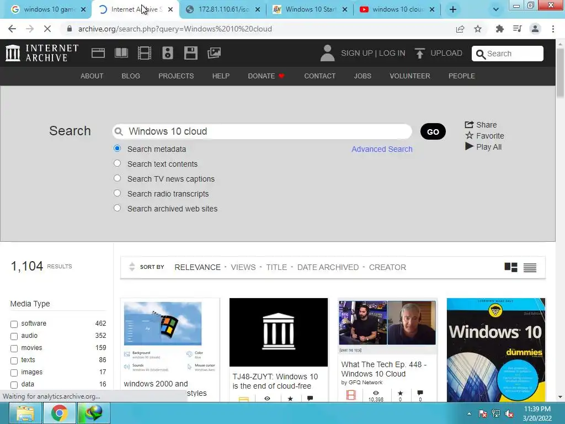Open the Internet Archive home logo
Viewport: 565px width, 424px height.
[42, 53]
